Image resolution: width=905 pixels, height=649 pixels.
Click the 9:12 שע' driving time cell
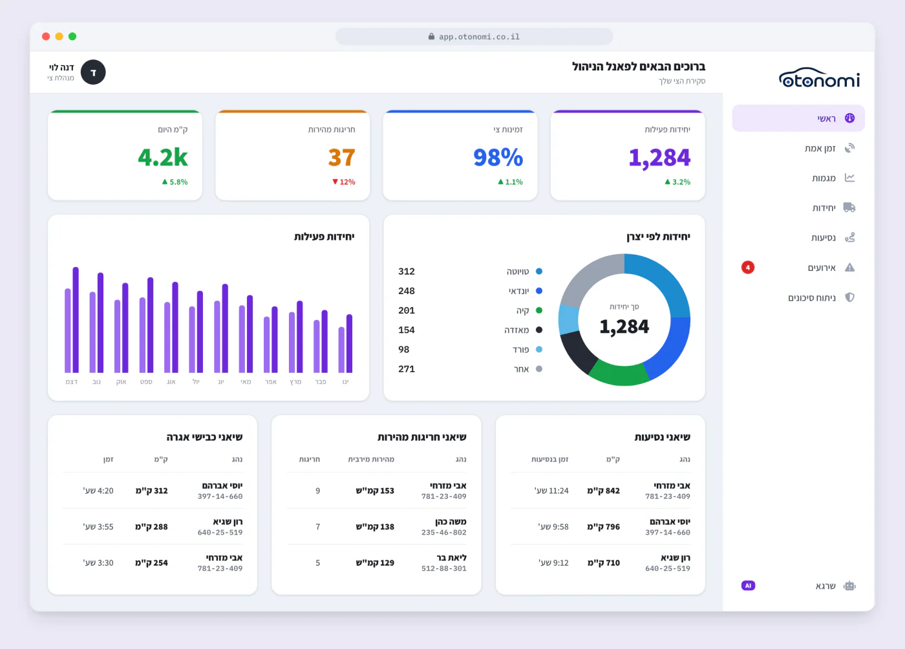click(x=553, y=563)
